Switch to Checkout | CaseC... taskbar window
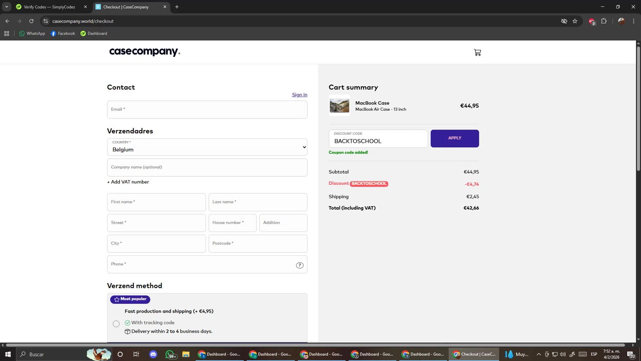Screen dimensions: 641x361 tap(474, 354)
